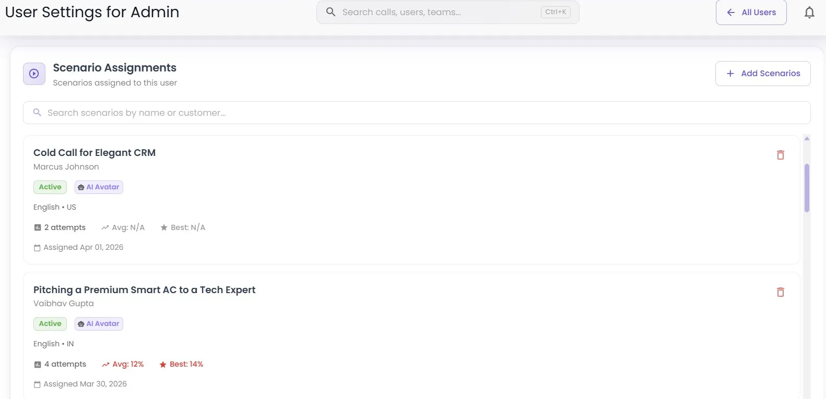Click the scenario list scrollbar thumb
This screenshot has width=826, height=399.
[x=807, y=188]
